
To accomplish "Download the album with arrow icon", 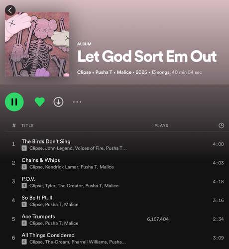I will [58, 102].
